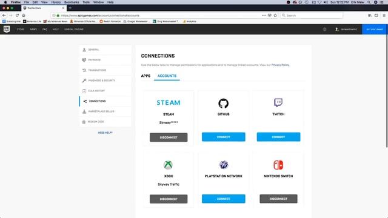
Task: Open EULA History in the sidebar
Action: coord(105,91)
